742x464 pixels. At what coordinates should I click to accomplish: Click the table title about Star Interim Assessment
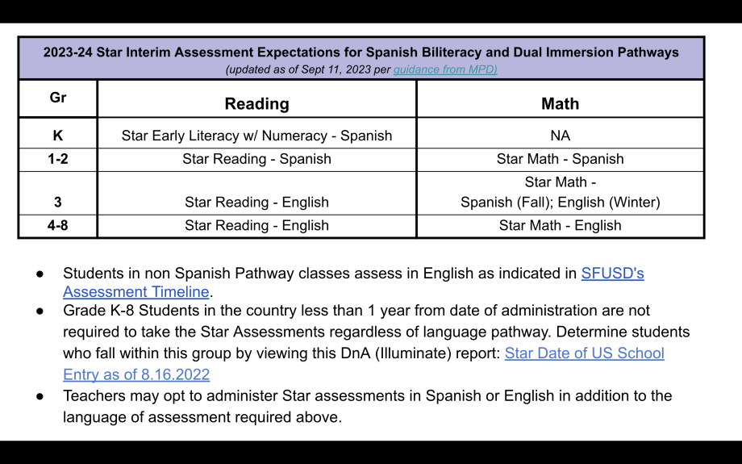click(x=361, y=52)
